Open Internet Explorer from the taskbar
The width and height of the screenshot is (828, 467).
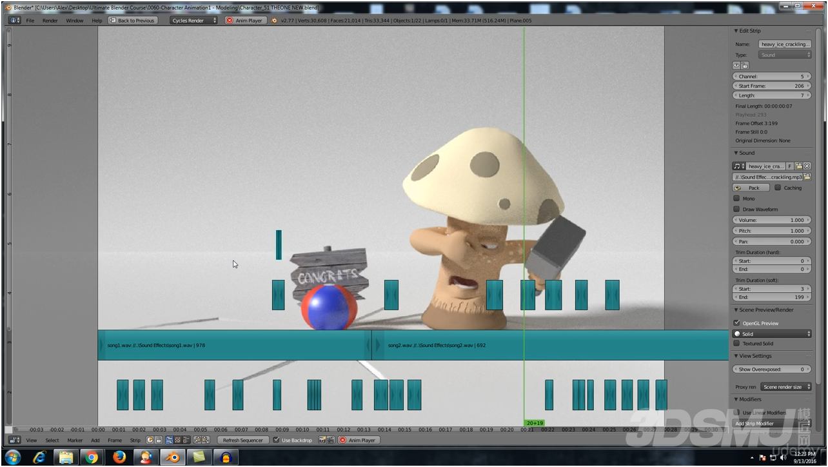point(40,457)
